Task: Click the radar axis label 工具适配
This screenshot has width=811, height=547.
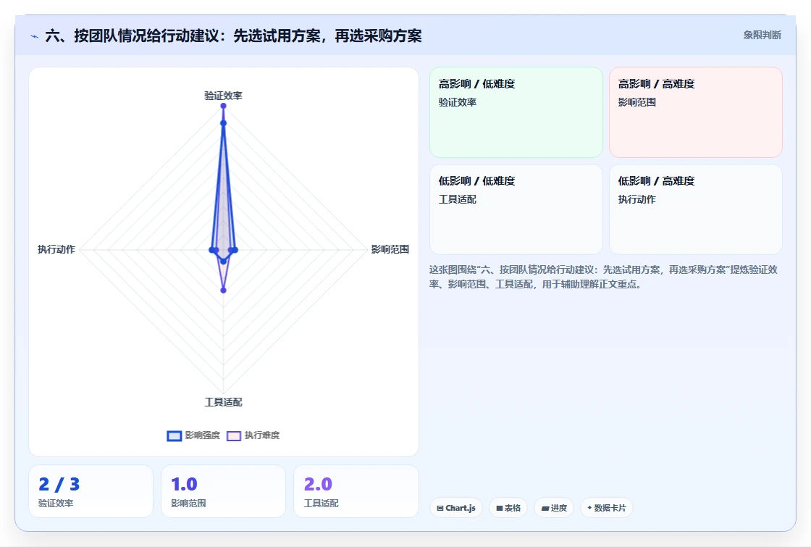Action: coord(224,402)
